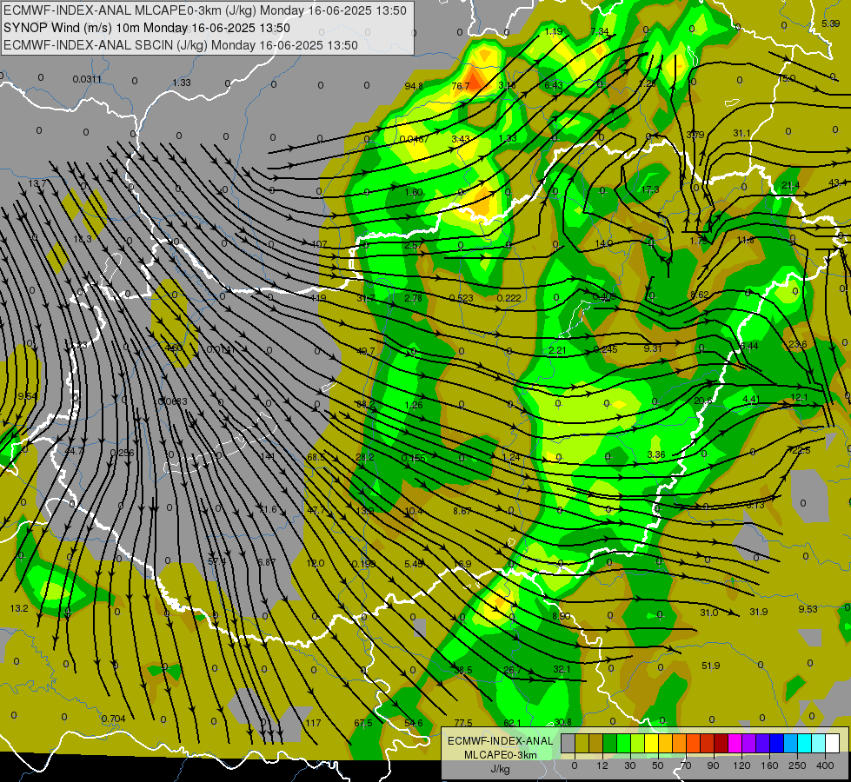Click the legend tick value 120
Screen dimensions: 851x782
pyautogui.click(x=741, y=765)
